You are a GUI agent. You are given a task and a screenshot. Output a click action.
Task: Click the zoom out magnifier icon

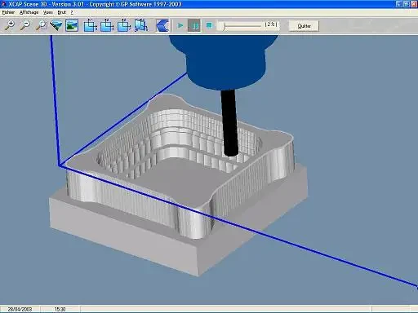point(25,25)
